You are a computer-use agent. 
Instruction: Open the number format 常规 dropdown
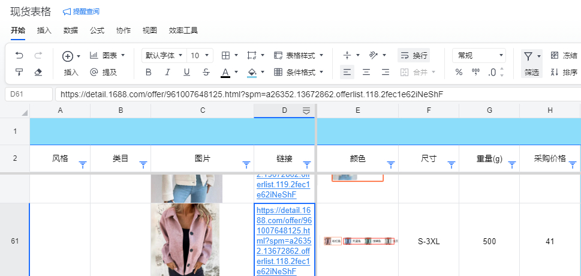(478, 56)
